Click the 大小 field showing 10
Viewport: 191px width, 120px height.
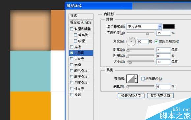click(x=164, y=62)
